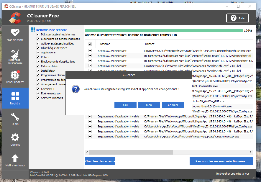This screenshot has height=182, width=261.
Task: Open the Bilan de santé heart icon
Action: click(15, 32)
